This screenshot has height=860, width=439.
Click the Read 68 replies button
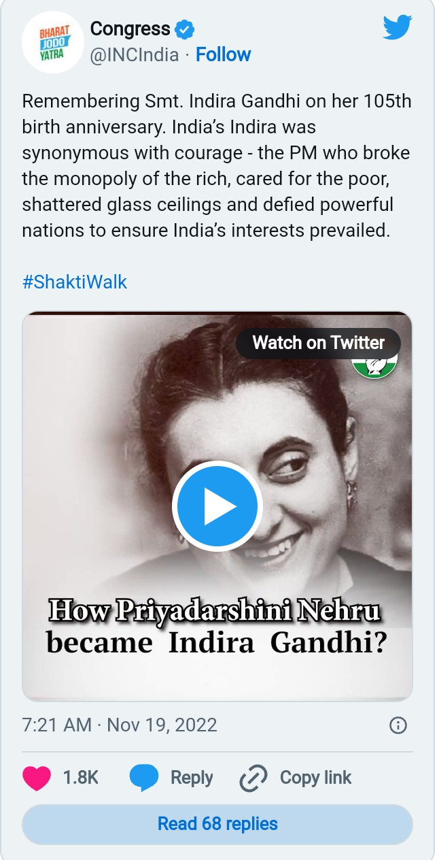(x=217, y=824)
